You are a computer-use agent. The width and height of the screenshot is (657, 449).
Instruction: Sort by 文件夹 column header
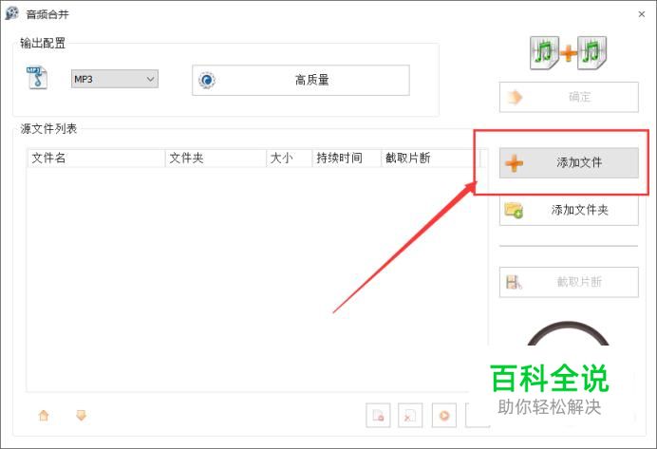coord(216,158)
